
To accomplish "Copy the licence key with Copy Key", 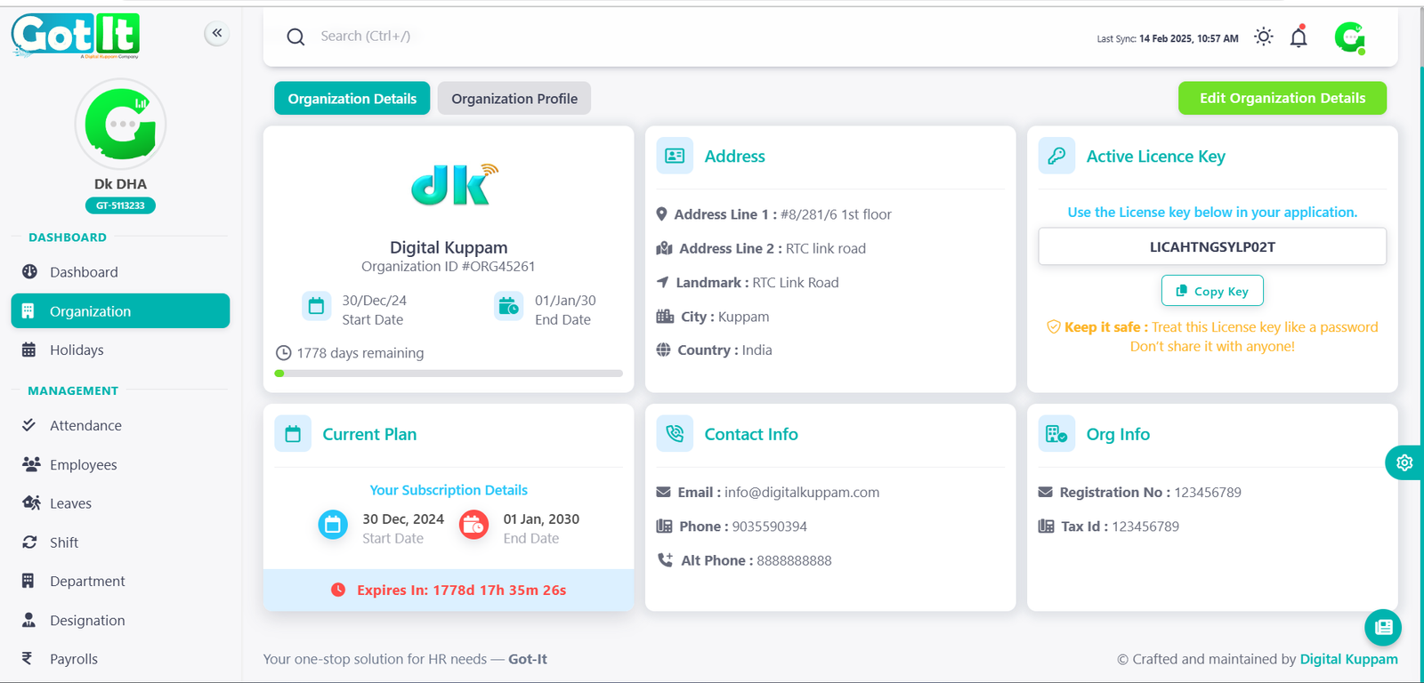I will tap(1211, 291).
